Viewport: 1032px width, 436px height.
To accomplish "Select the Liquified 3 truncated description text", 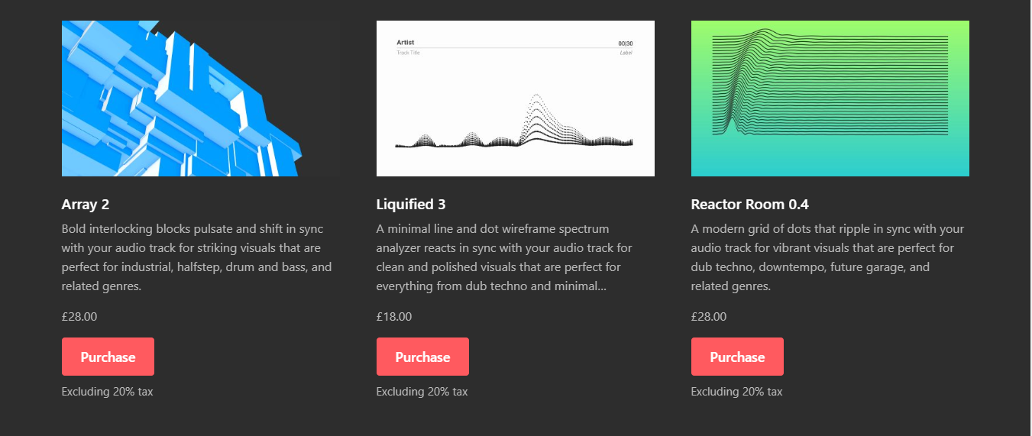I will coord(505,257).
